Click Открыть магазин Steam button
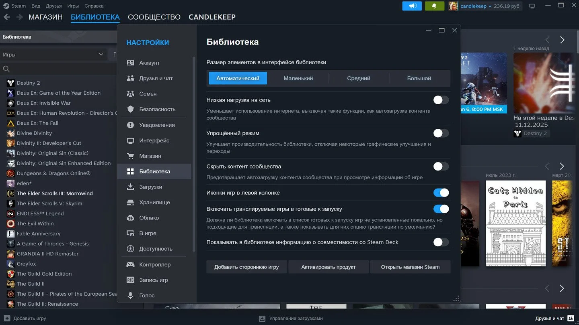 (x=410, y=267)
